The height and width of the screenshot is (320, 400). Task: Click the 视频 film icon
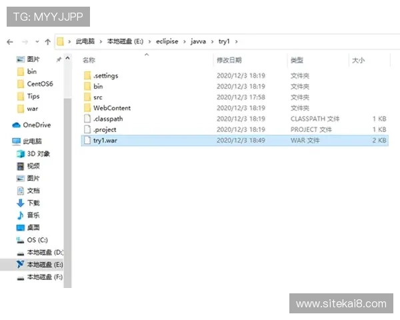point(21,166)
